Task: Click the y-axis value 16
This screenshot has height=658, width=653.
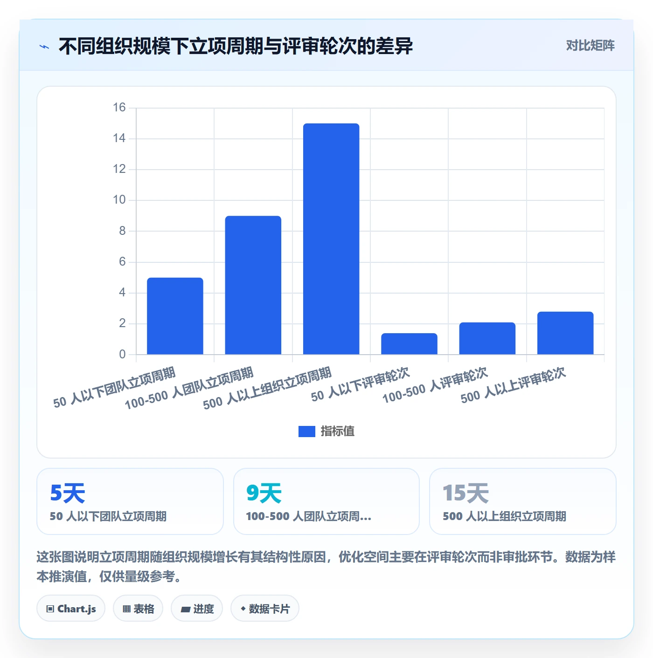Action: pos(119,108)
